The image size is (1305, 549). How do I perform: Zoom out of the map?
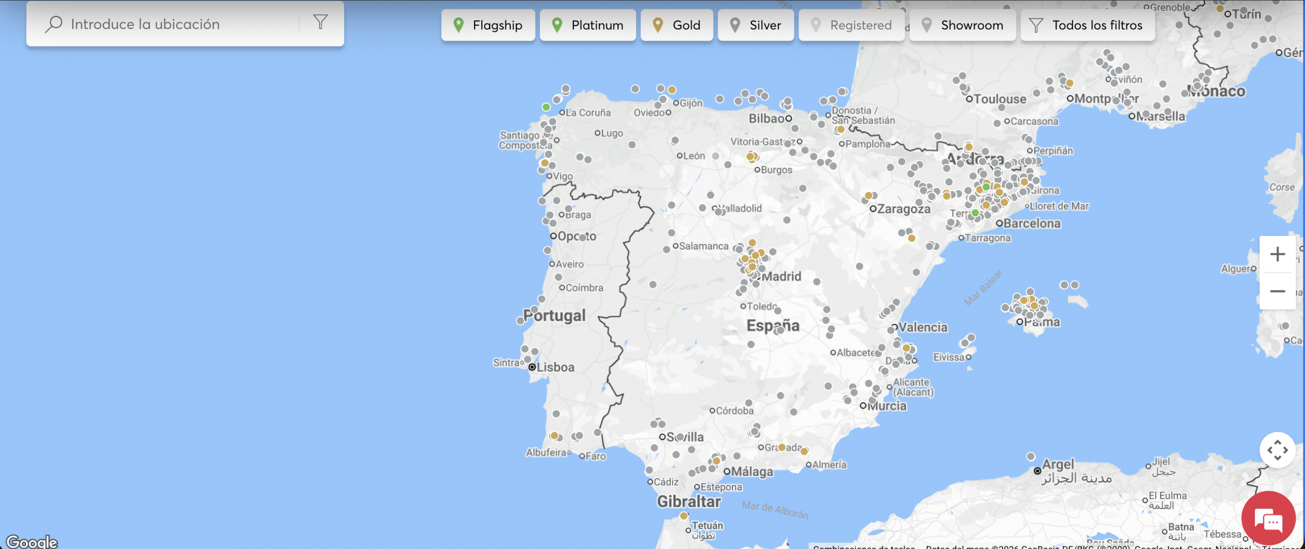[x=1277, y=291]
